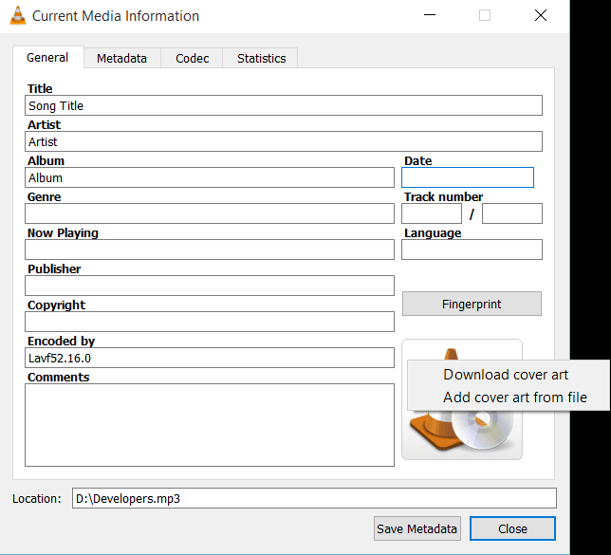Screen dimensions: 611x555
Task: Click the VLC cone icon in title bar
Action: tap(16, 16)
